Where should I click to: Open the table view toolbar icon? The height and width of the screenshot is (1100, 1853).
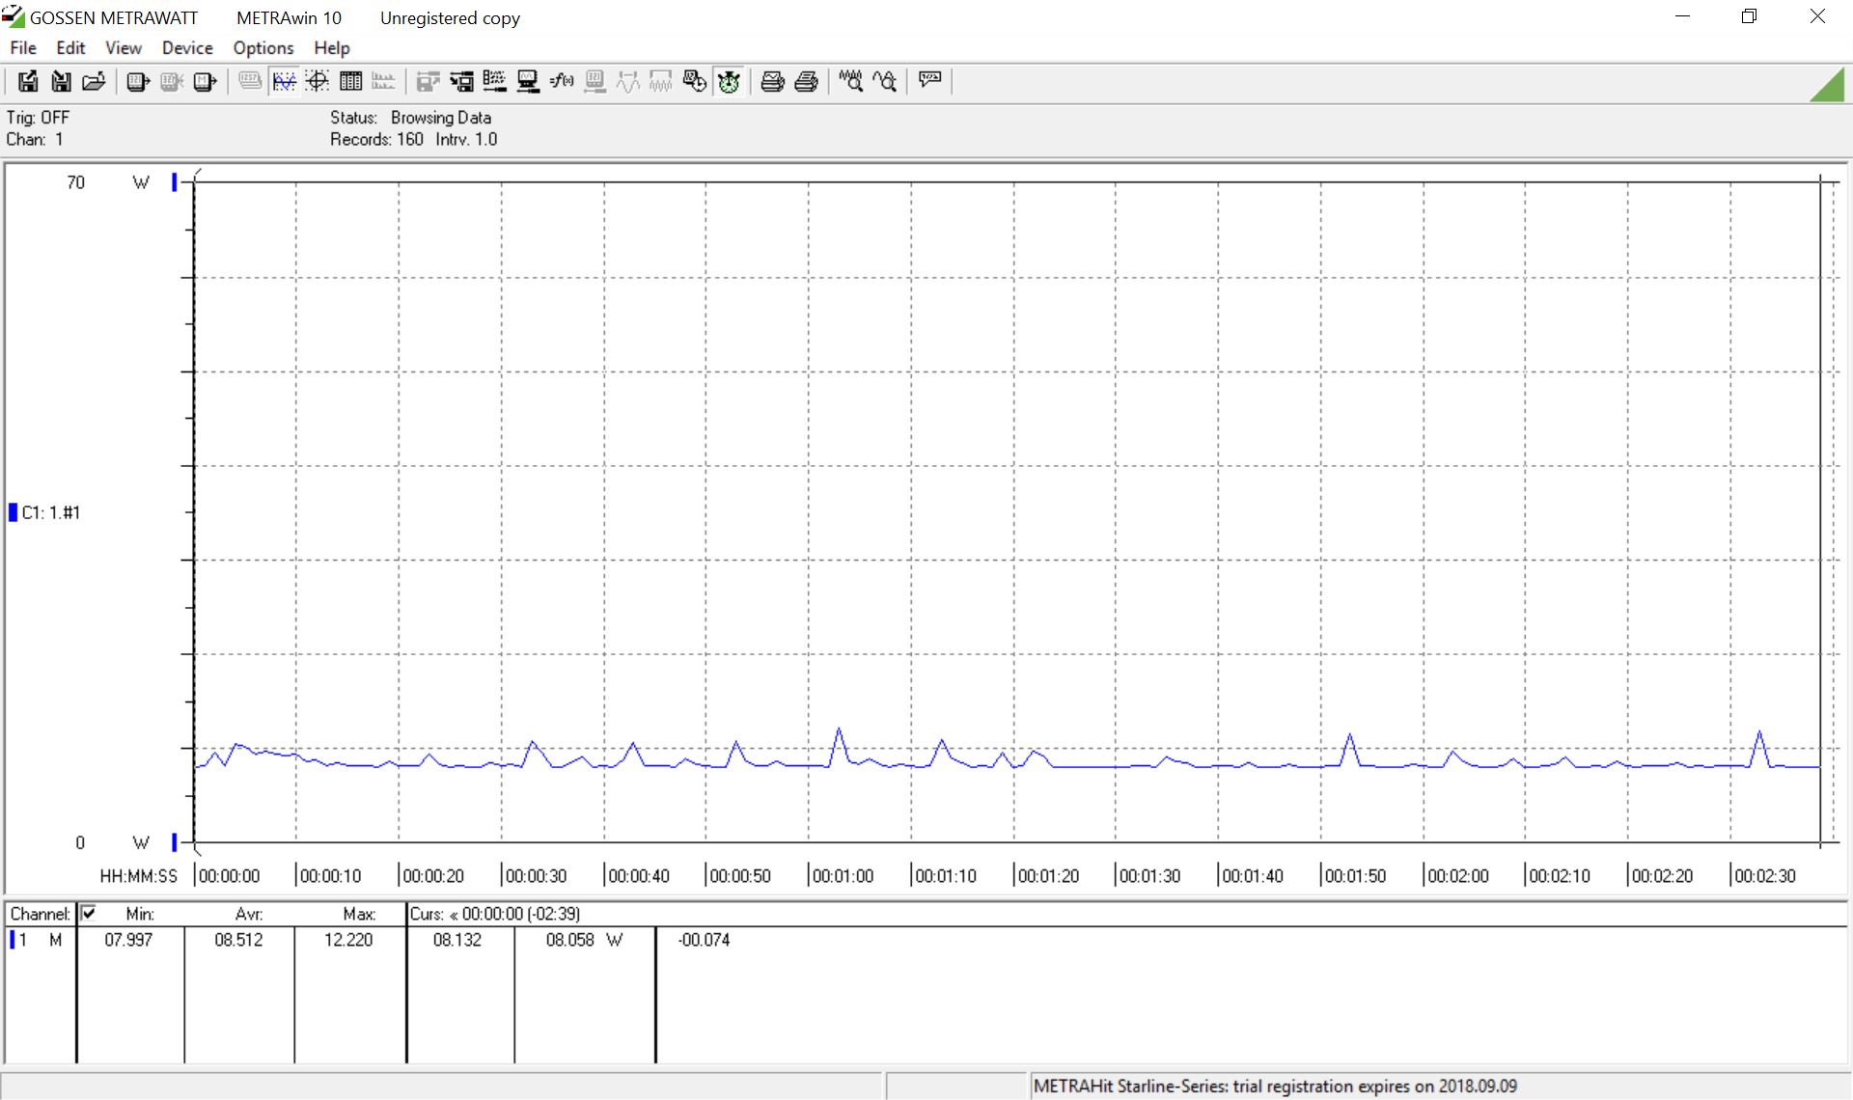[x=350, y=81]
